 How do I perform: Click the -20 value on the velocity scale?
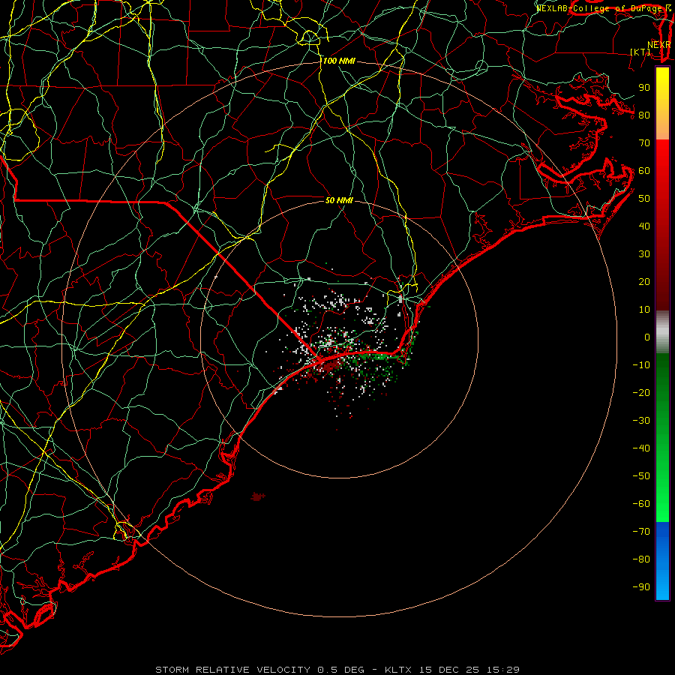(x=641, y=392)
